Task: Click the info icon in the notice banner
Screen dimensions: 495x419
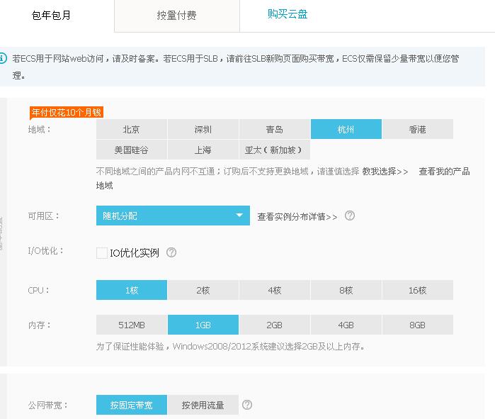Action: (3, 58)
